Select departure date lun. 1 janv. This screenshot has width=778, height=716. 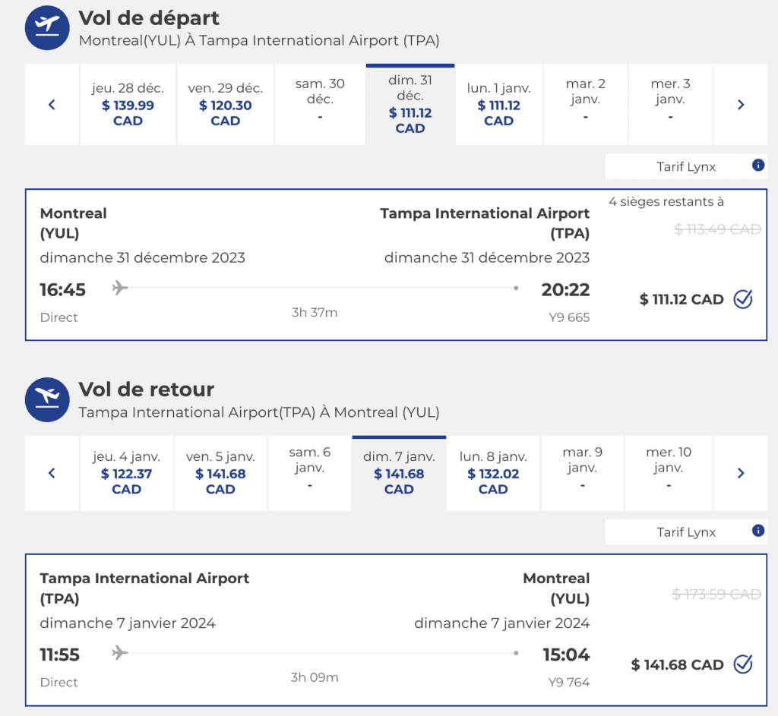click(498, 105)
